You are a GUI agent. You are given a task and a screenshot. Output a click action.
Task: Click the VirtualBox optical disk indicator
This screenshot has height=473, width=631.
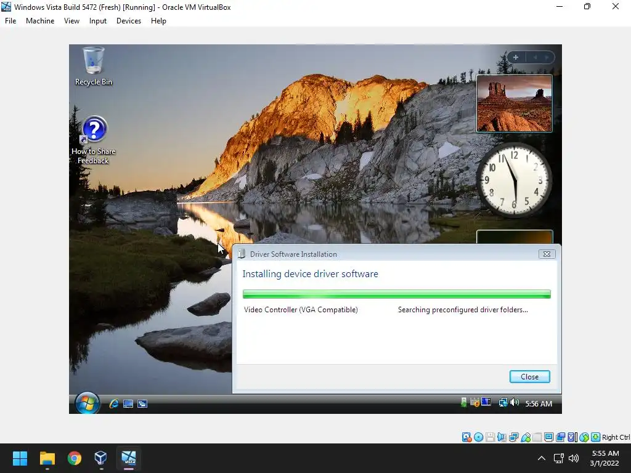[478, 437]
